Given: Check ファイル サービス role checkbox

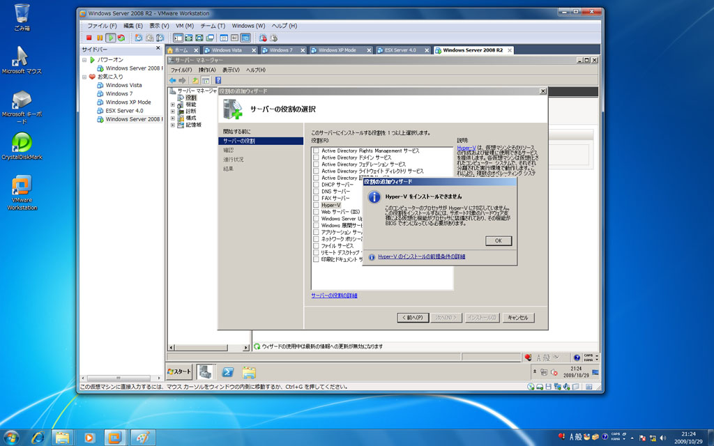Looking at the screenshot, I should [x=316, y=246].
